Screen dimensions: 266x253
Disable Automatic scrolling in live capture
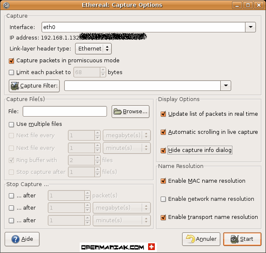click(163, 132)
